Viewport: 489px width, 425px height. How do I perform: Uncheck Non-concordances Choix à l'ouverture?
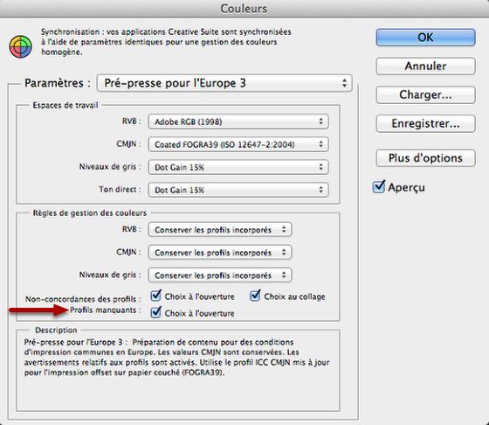[x=155, y=296]
